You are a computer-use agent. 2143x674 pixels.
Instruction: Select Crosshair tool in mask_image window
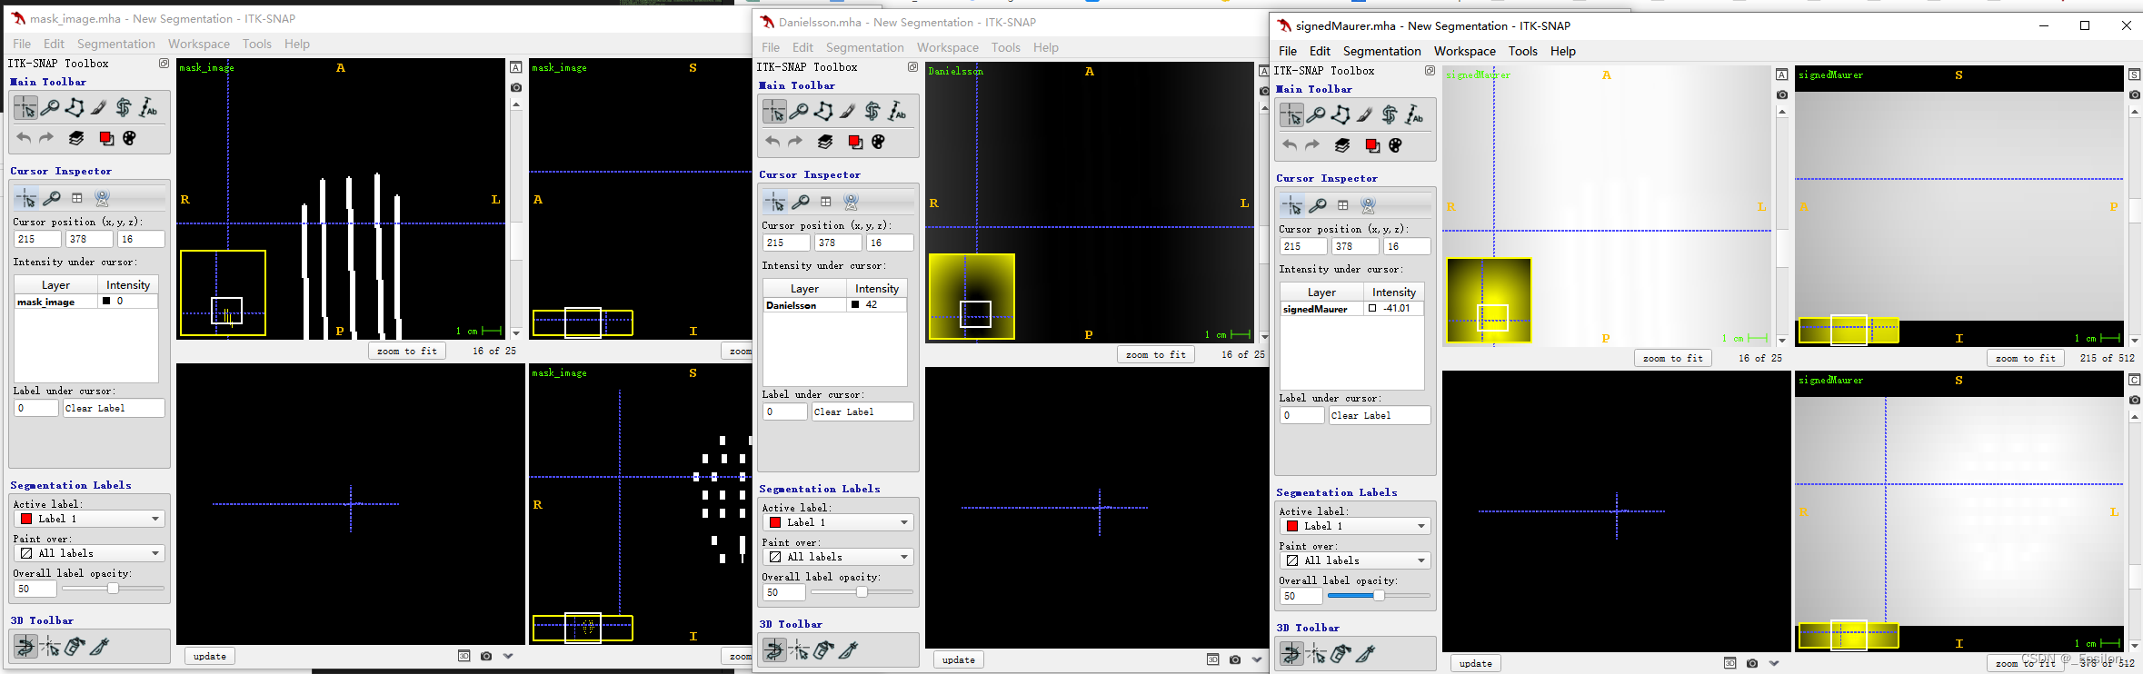click(x=25, y=108)
